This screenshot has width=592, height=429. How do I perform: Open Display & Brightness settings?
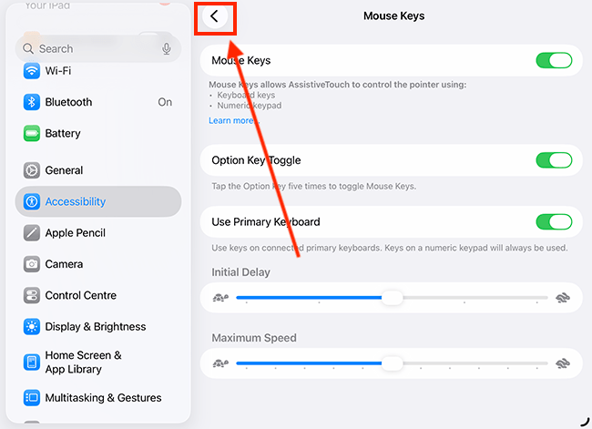tap(95, 327)
